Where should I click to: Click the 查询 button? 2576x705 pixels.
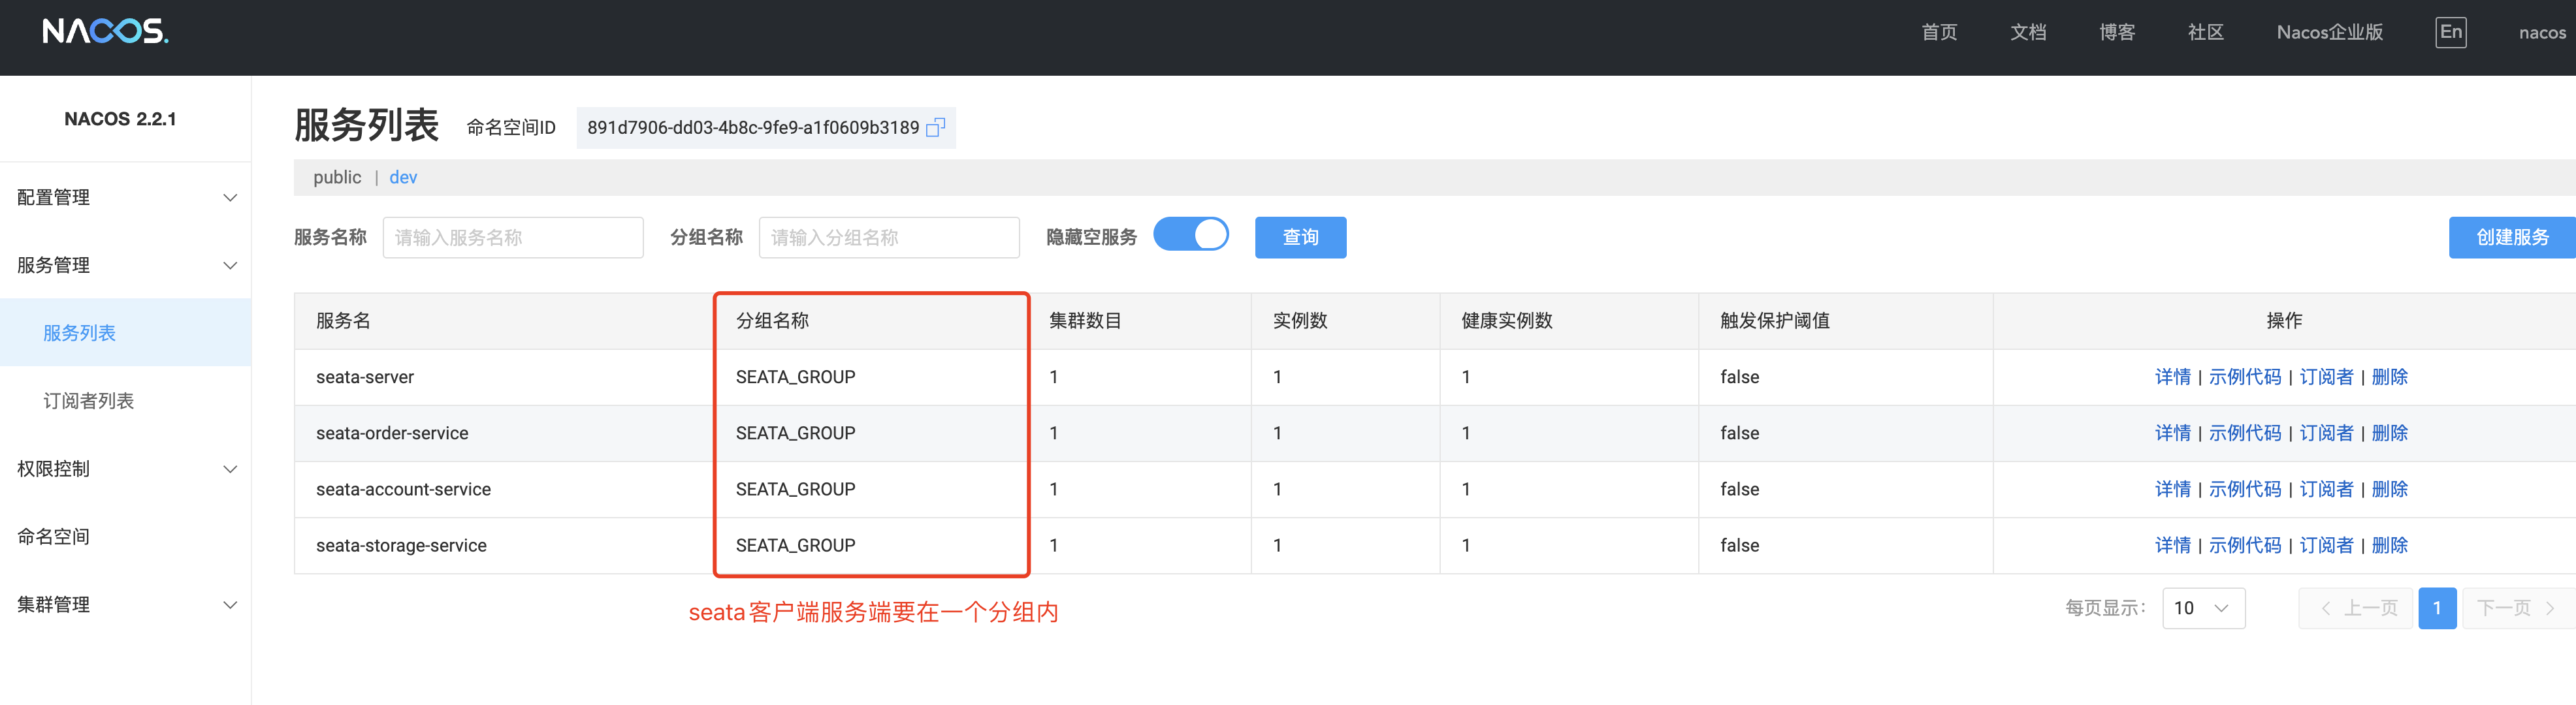pos(1300,237)
